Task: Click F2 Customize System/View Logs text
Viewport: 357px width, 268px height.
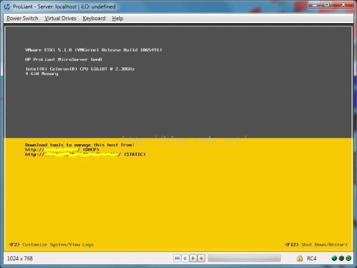Action: [x=51, y=245]
